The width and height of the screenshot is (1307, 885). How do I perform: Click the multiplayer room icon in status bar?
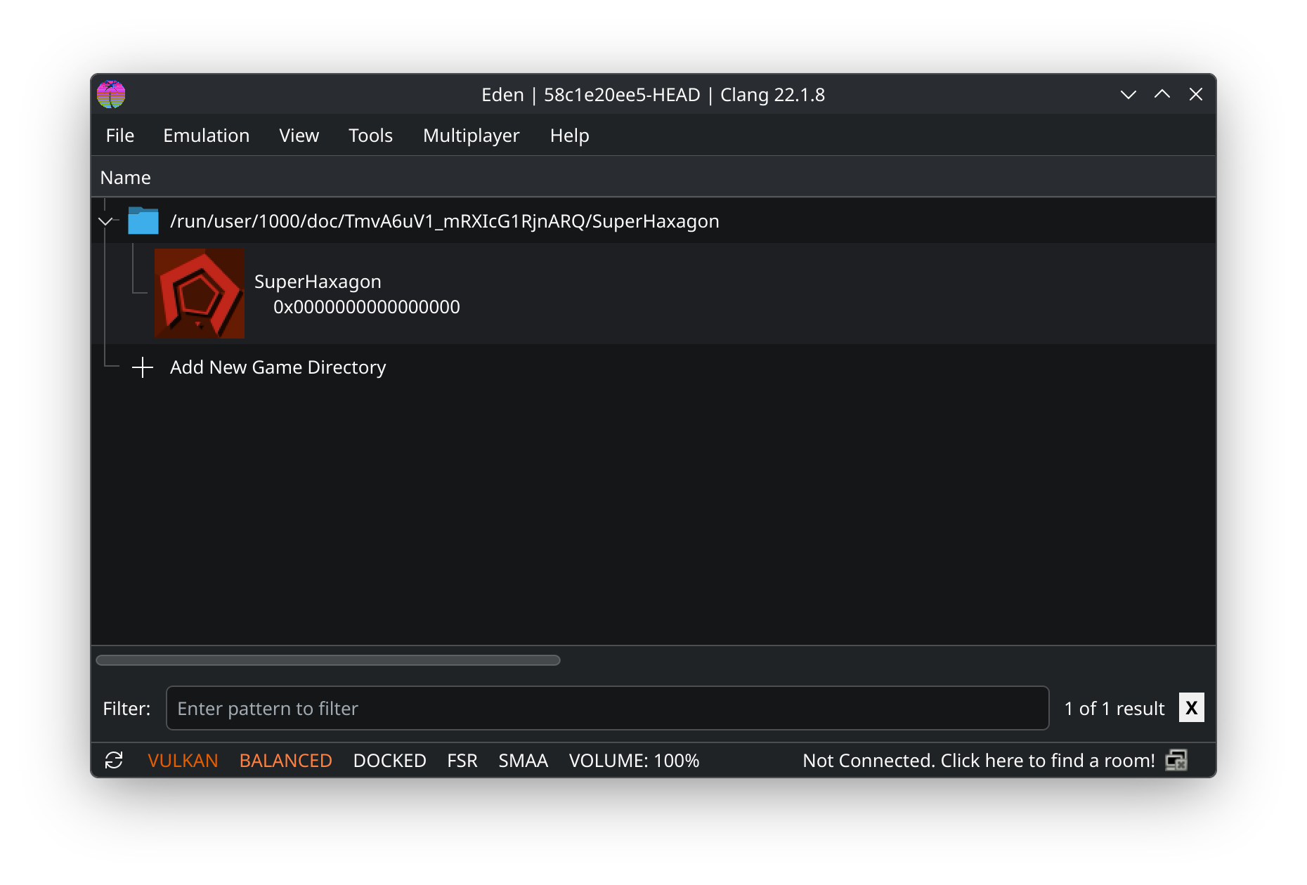coord(1176,760)
